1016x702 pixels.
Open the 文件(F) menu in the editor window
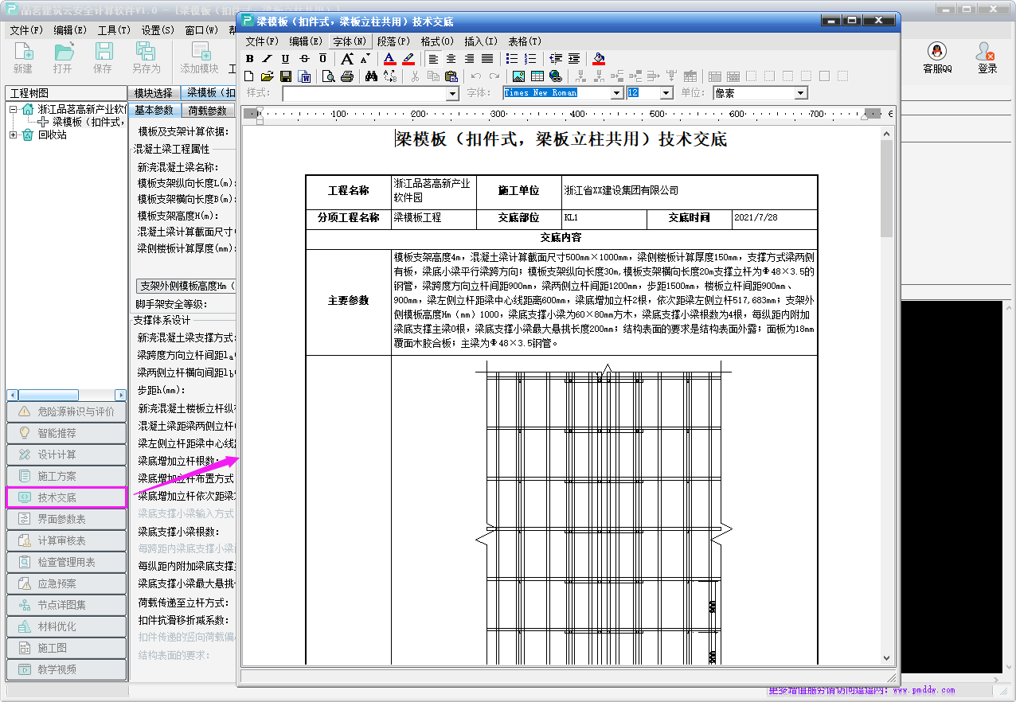262,41
